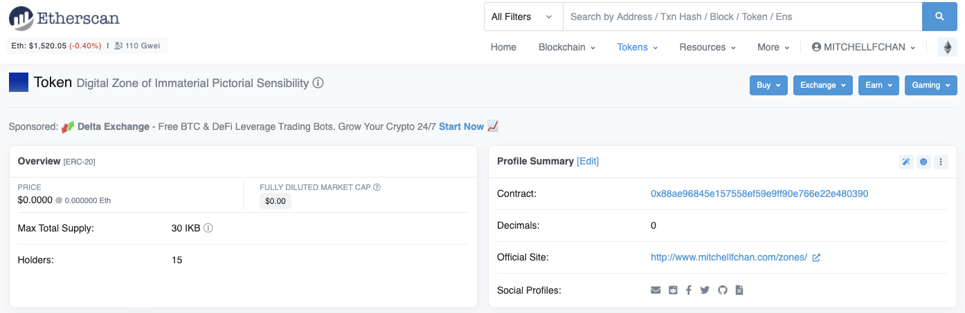Open the Reddit social profile icon
The image size is (965, 313).
click(x=673, y=290)
